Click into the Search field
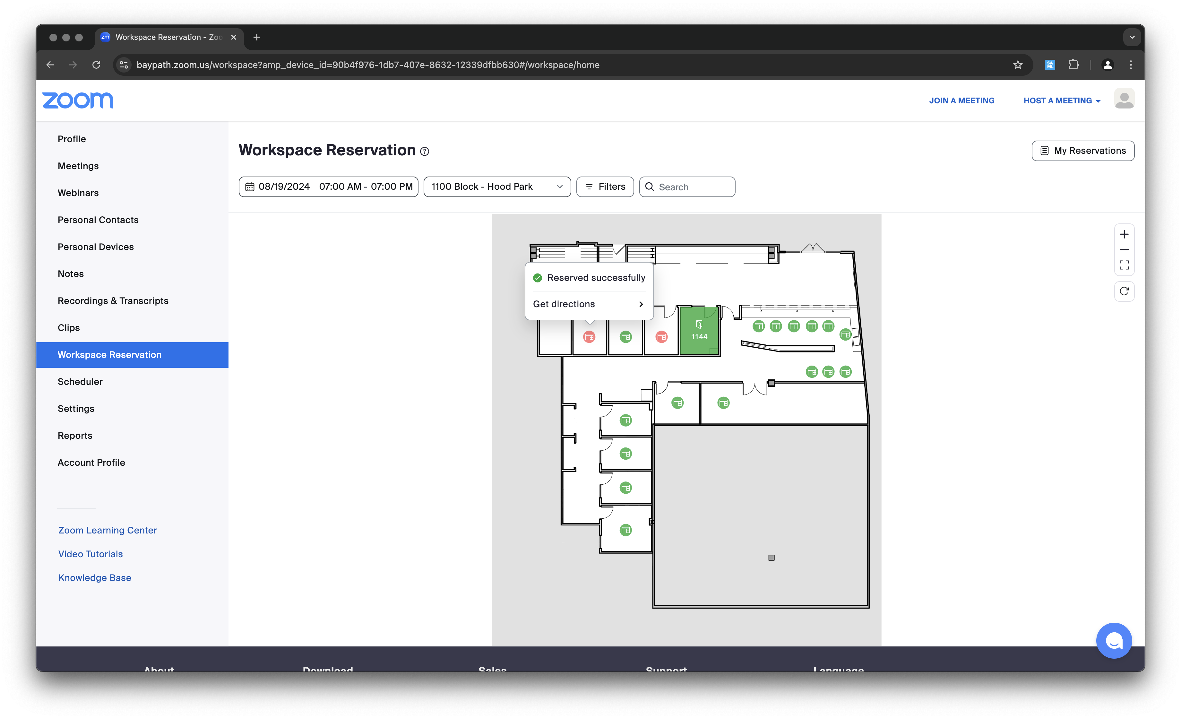The width and height of the screenshot is (1181, 719). 693,187
